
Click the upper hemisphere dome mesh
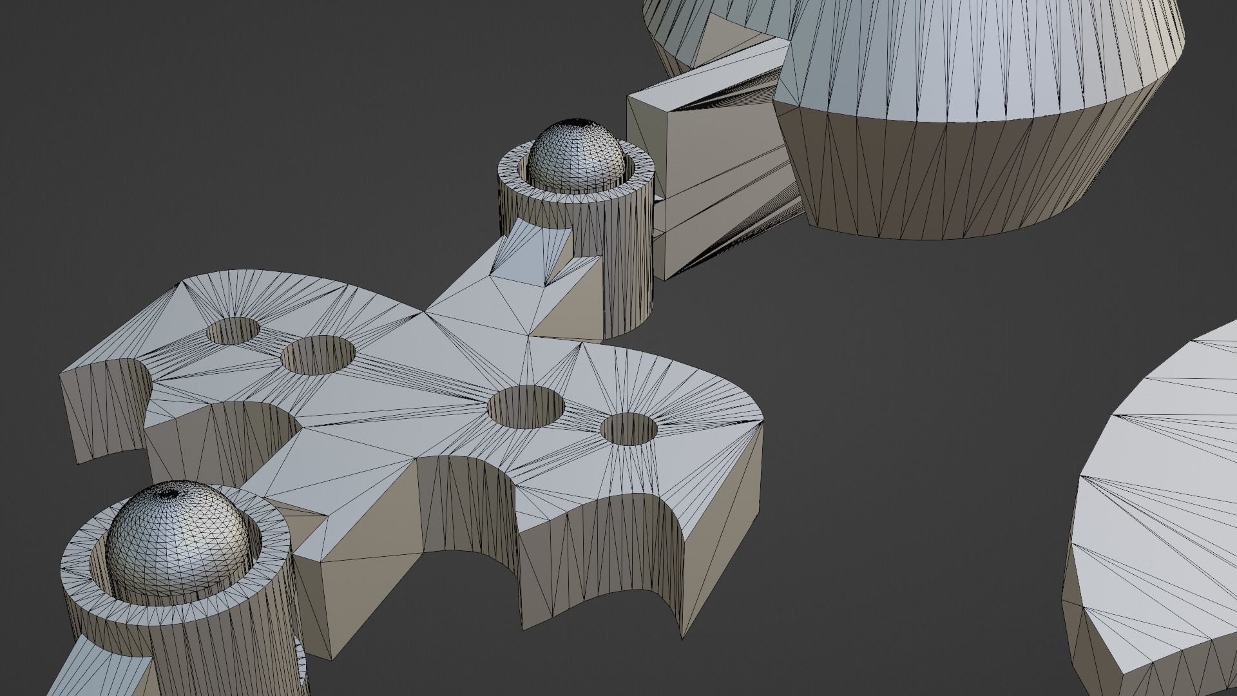pos(575,155)
